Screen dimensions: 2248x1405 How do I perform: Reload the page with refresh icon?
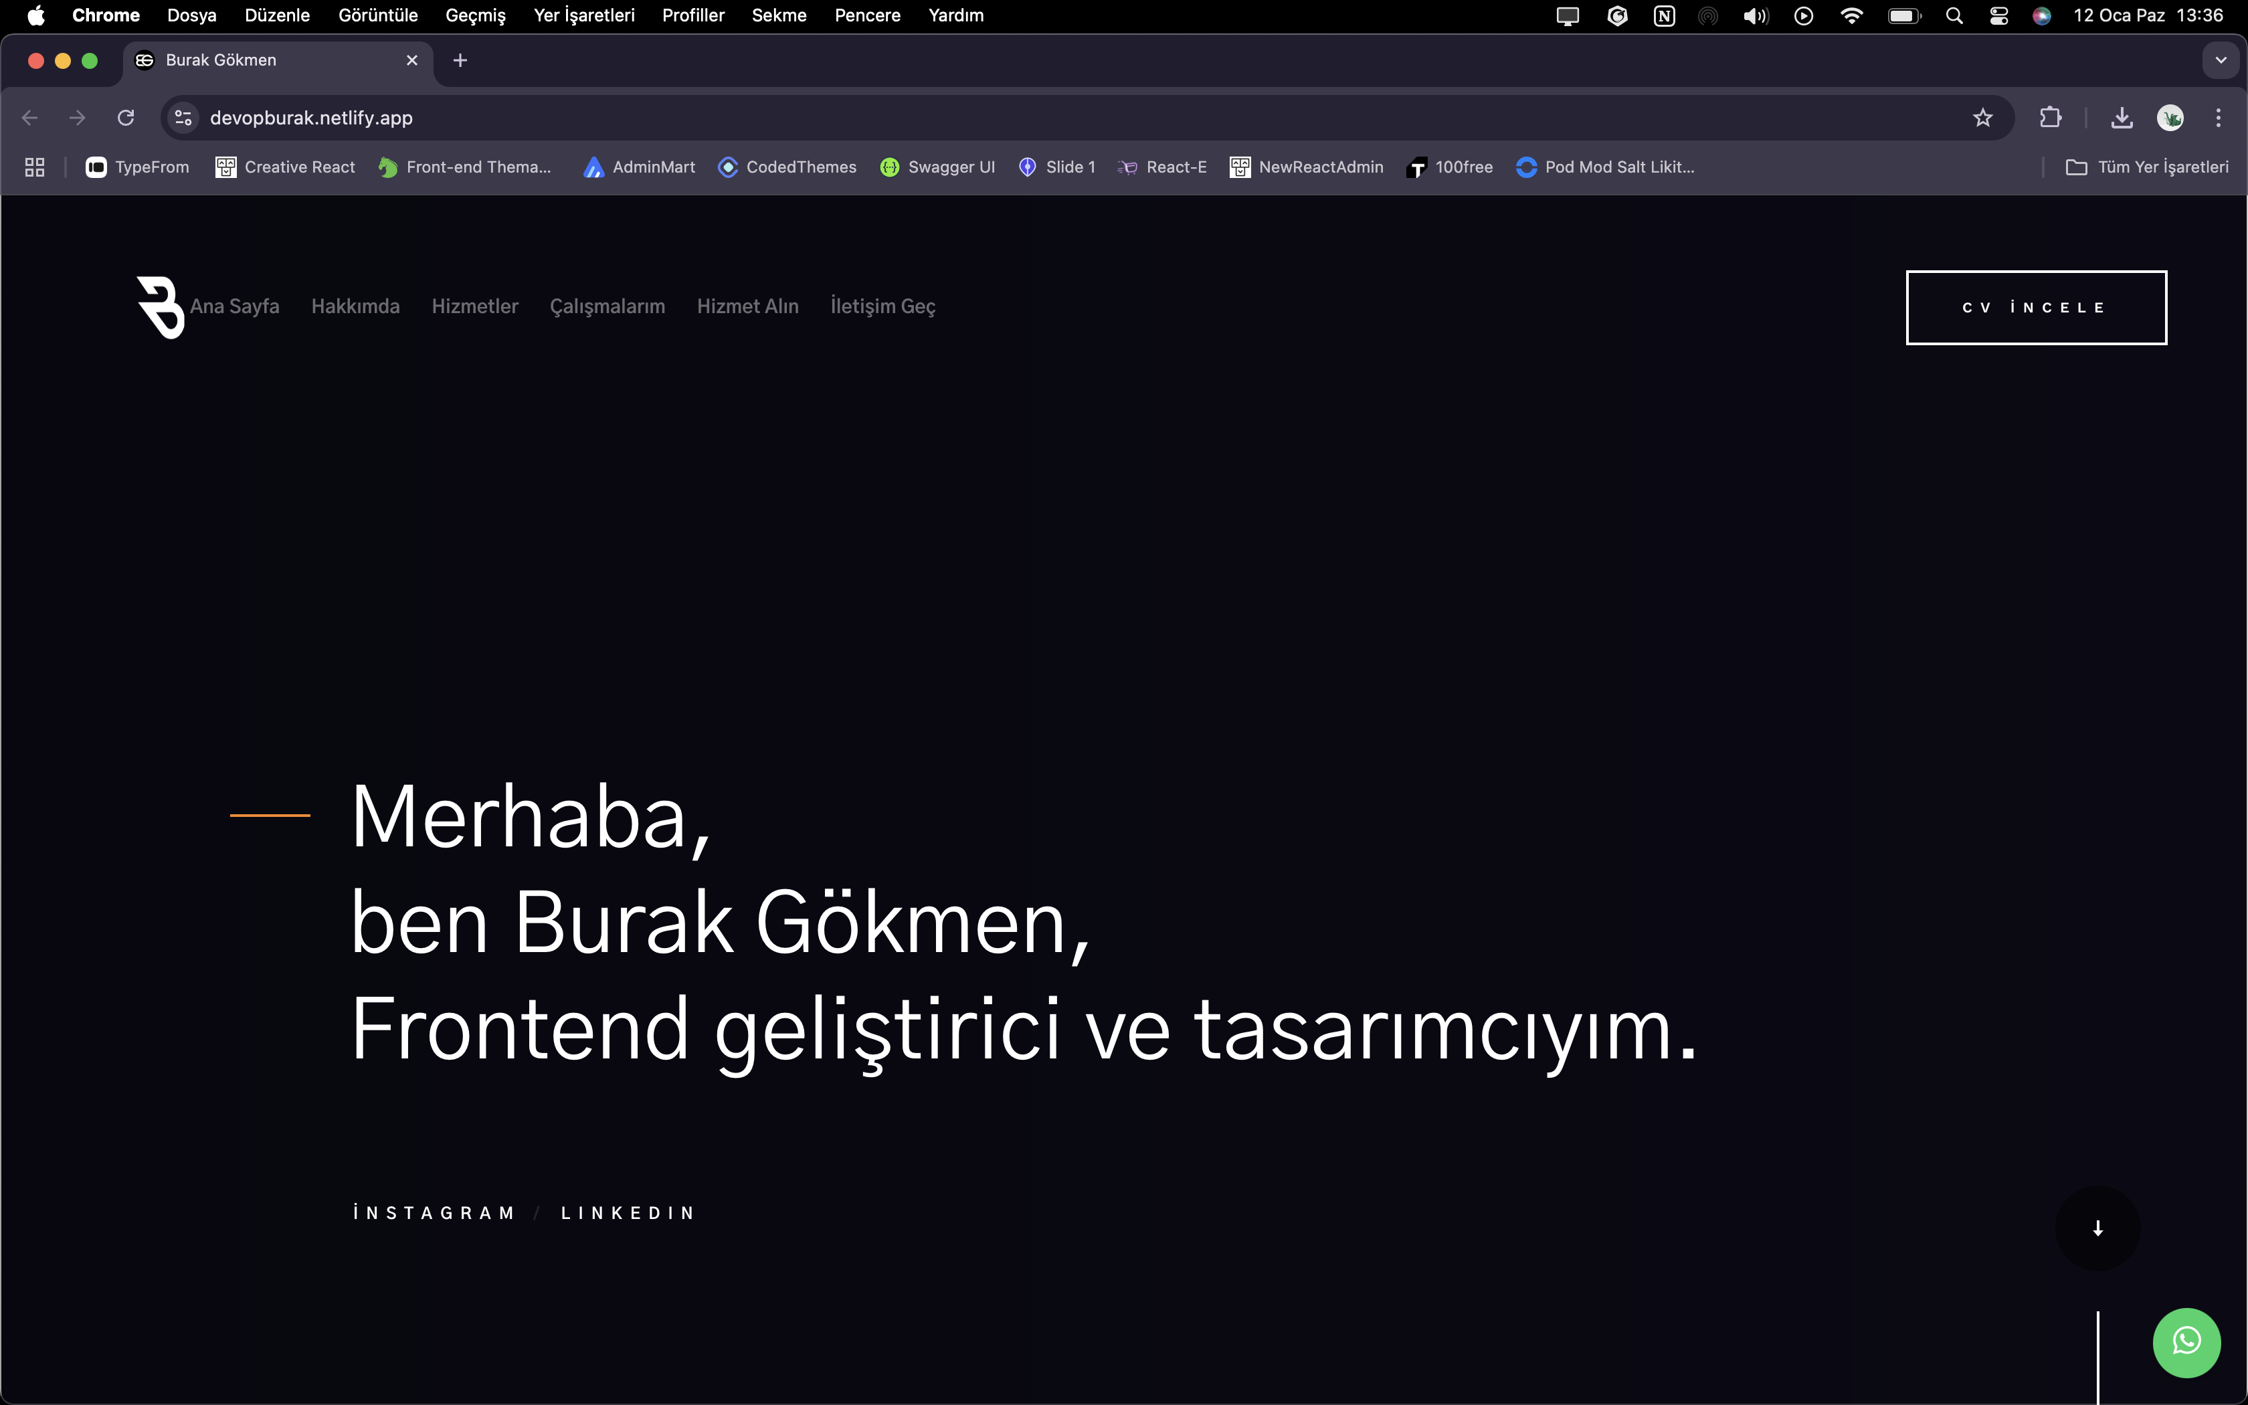click(125, 118)
